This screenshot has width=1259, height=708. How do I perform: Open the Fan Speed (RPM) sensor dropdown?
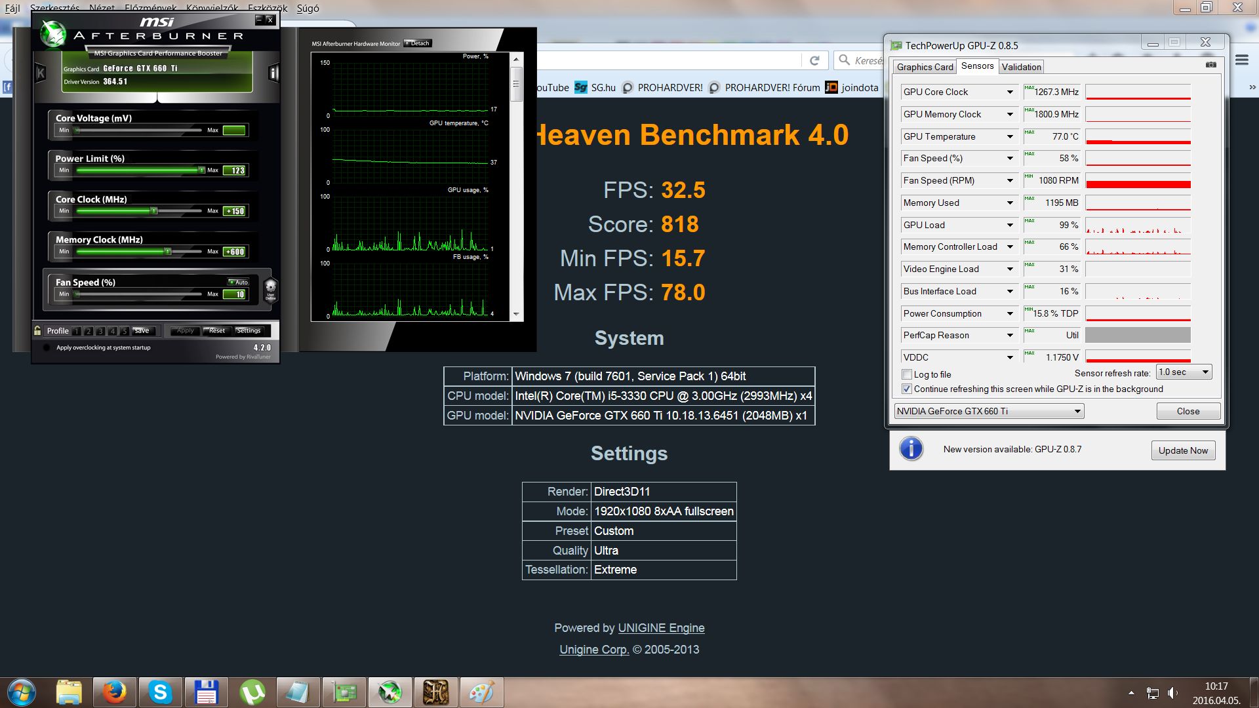[1010, 180]
